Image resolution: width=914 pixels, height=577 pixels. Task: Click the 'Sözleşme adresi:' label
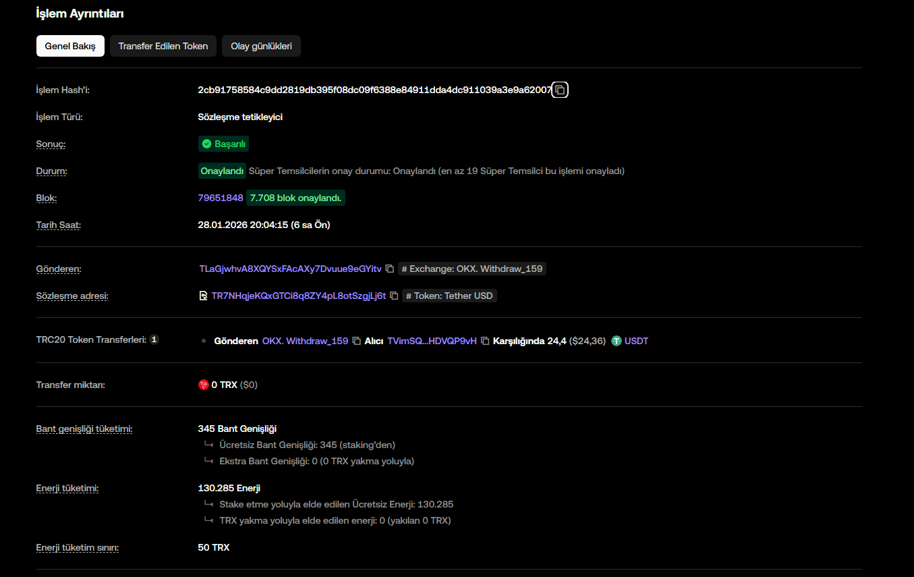tap(72, 296)
